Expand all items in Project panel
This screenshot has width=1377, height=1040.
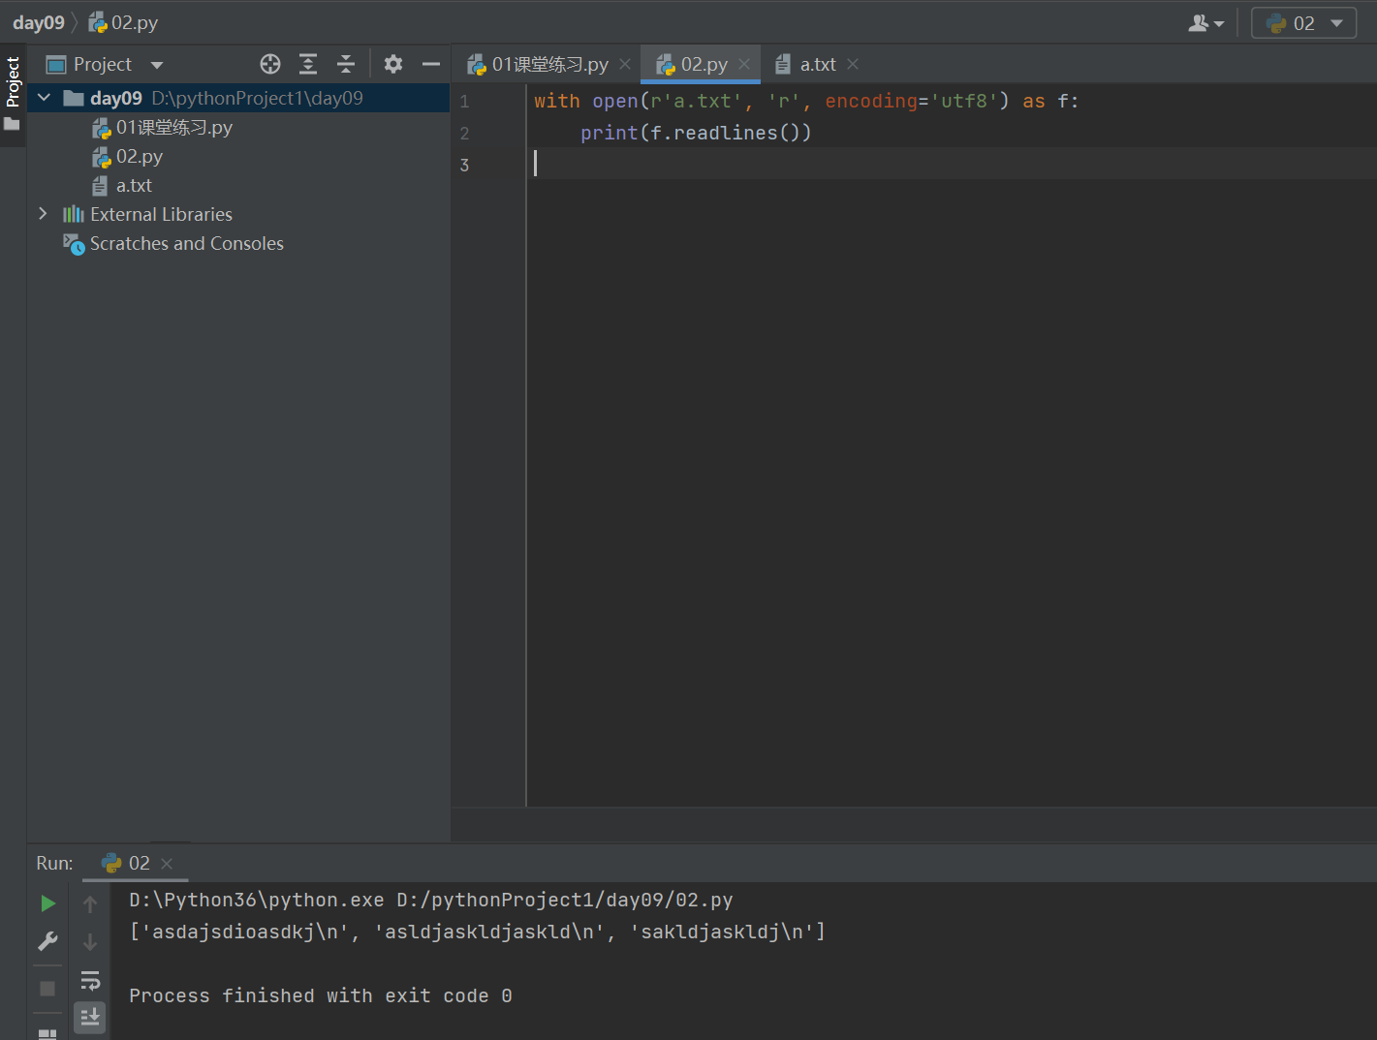tap(308, 64)
